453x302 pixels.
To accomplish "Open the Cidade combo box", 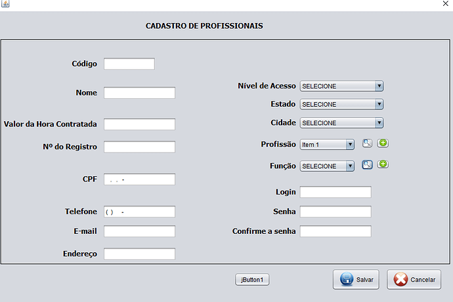I will point(341,123).
